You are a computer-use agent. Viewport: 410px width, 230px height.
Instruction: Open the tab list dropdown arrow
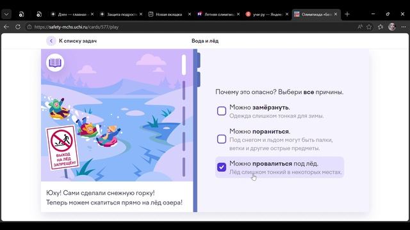pos(6,14)
